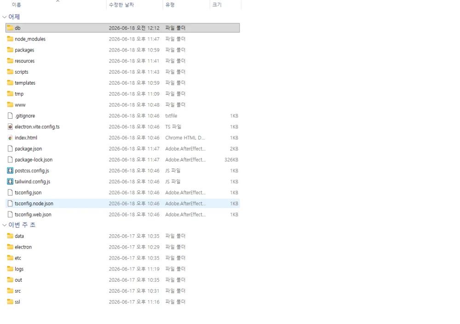Collapse the 이번 주 초 group
Viewport: 460px width, 324px height.
pyautogui.click(x=5, y=225)
